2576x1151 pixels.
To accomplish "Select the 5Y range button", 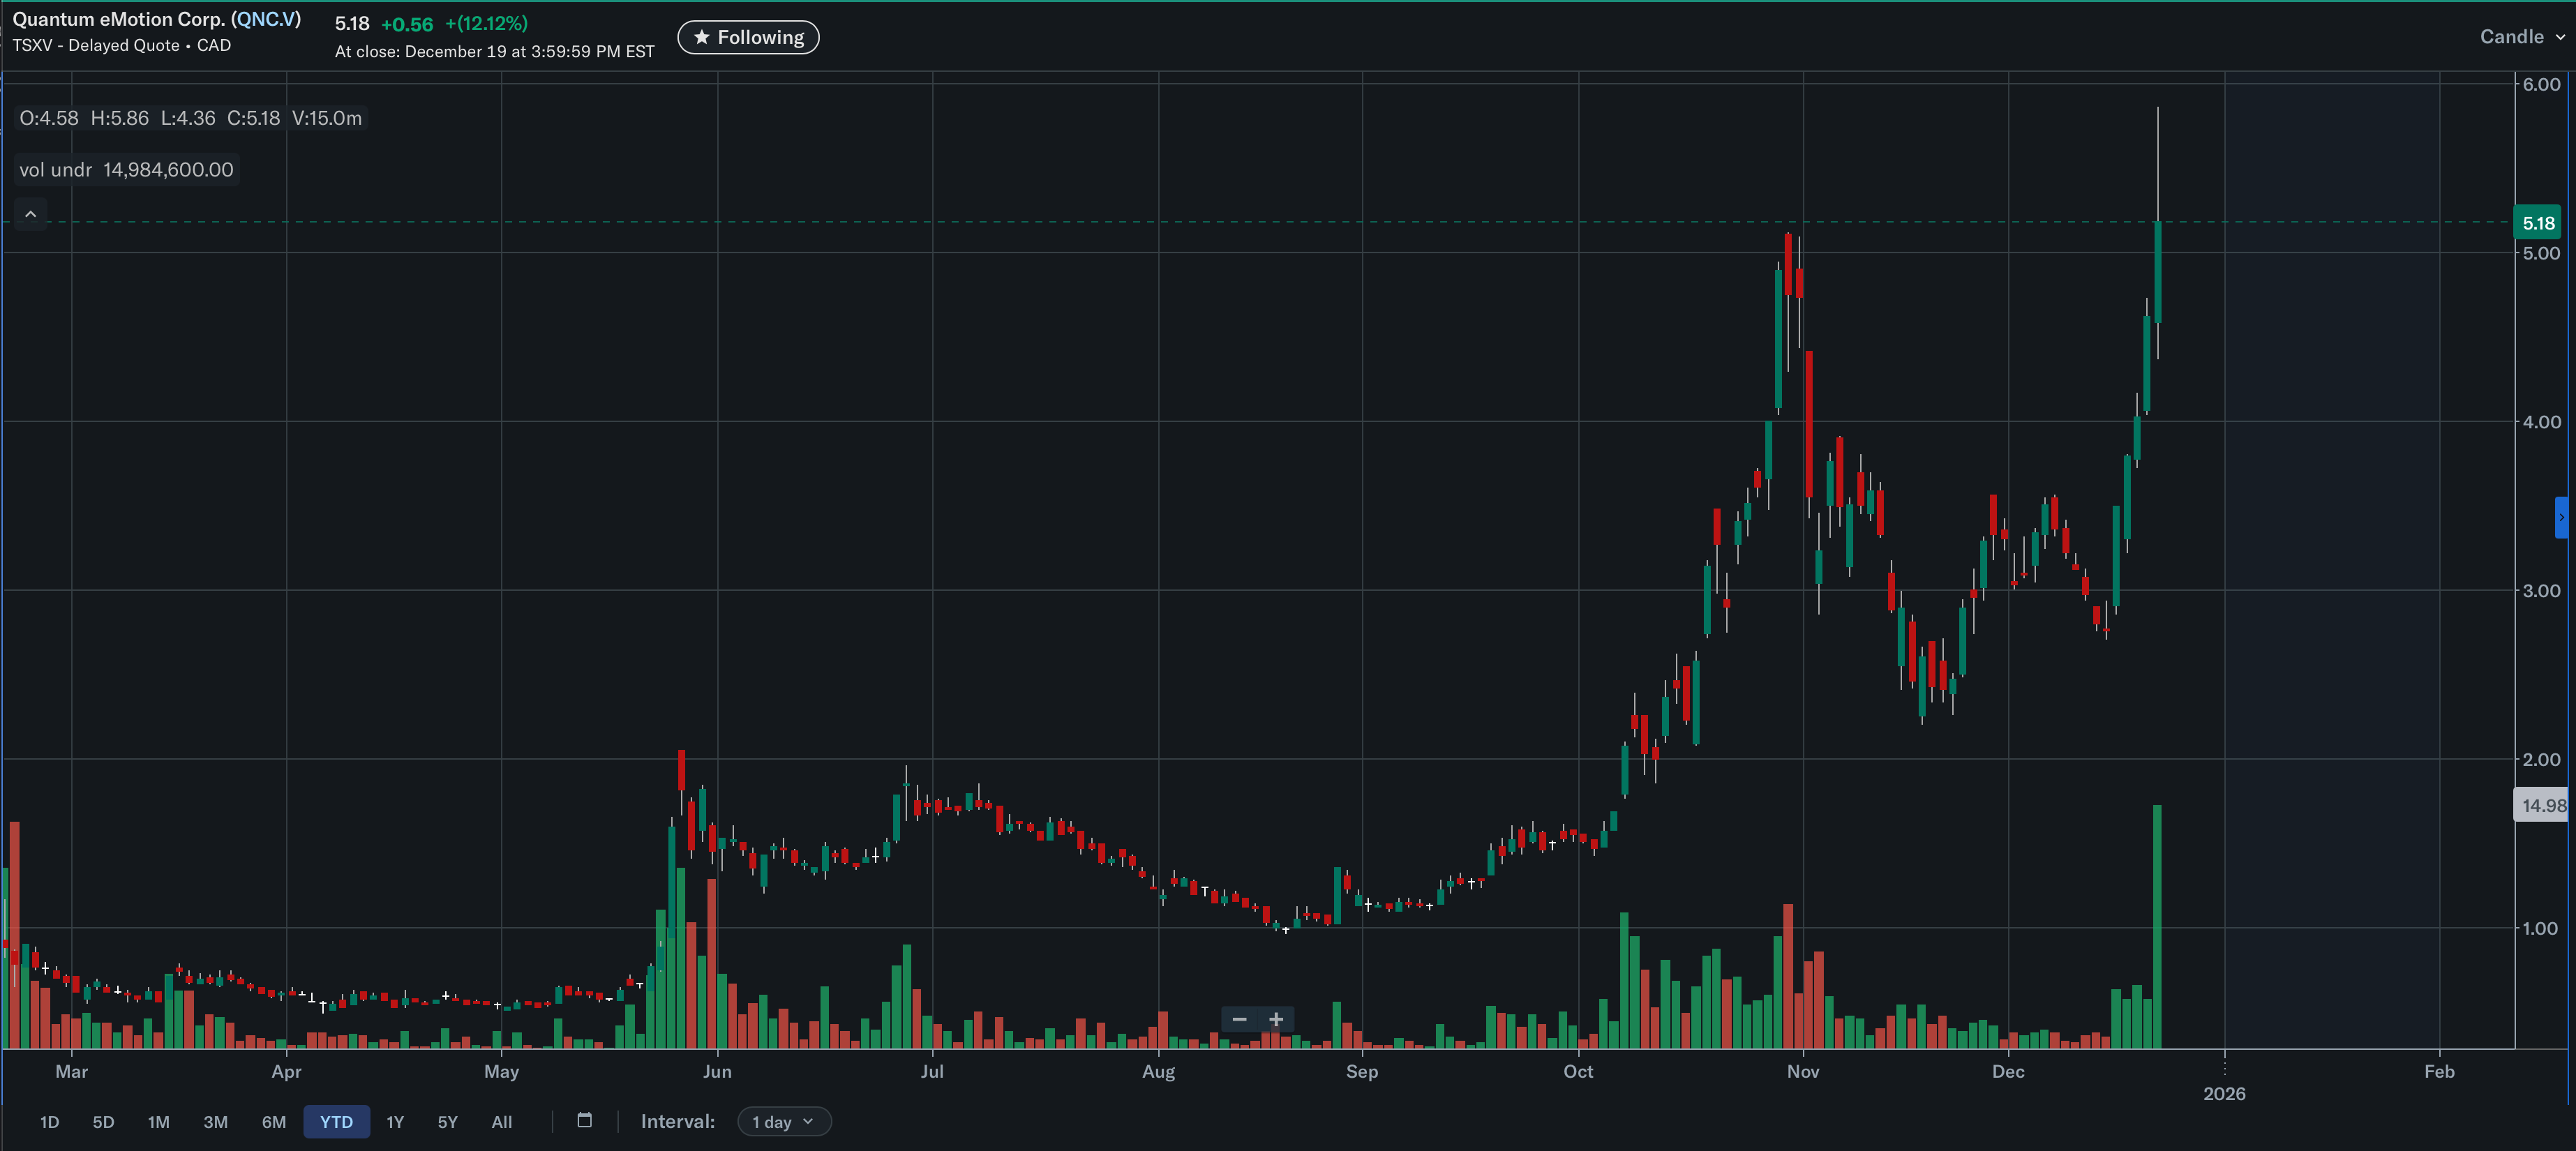I will [x=447, y=1122].
